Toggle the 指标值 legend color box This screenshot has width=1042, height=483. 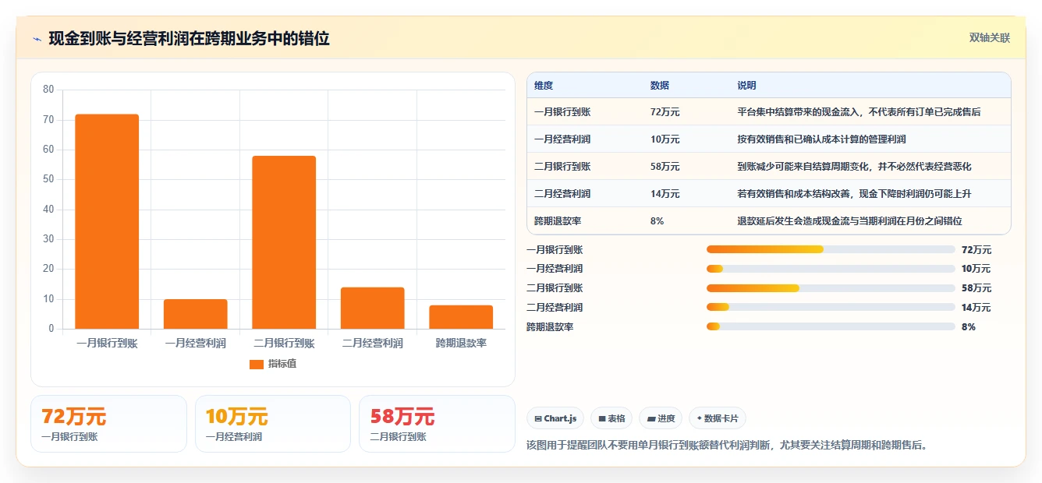tap(257, 365)
